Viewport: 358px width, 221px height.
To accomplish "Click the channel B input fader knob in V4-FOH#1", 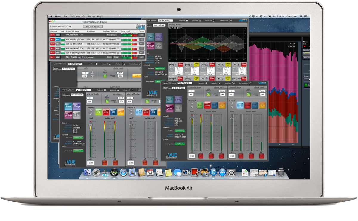I will pyautogui.click(x=130, y=125).
